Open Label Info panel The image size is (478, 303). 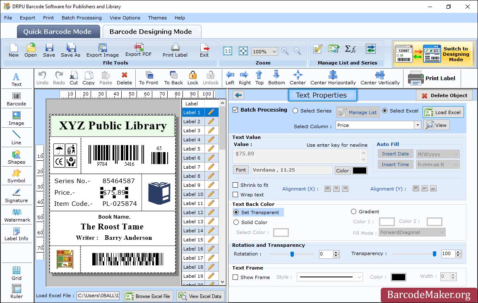[x=17, y=234]
